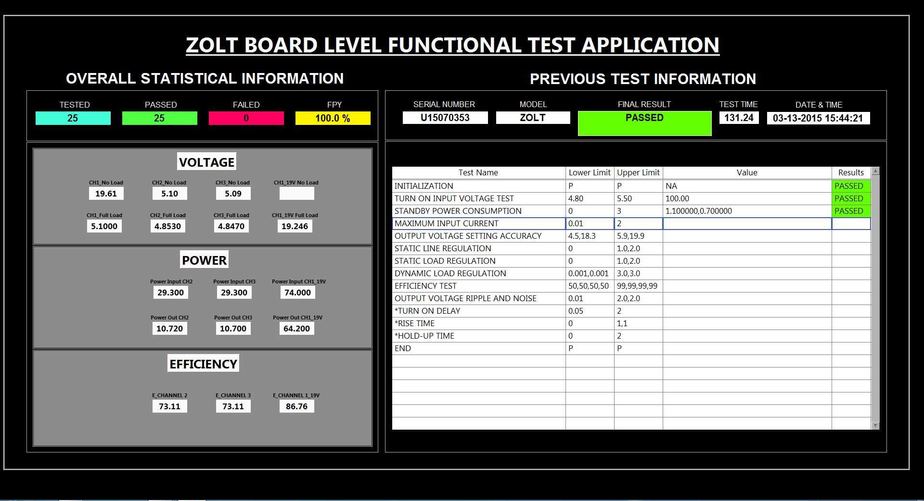Click the Power Input CH1_19V value 74.000
The height and width of the screenshot is (501, 924).
pos(298,293)
